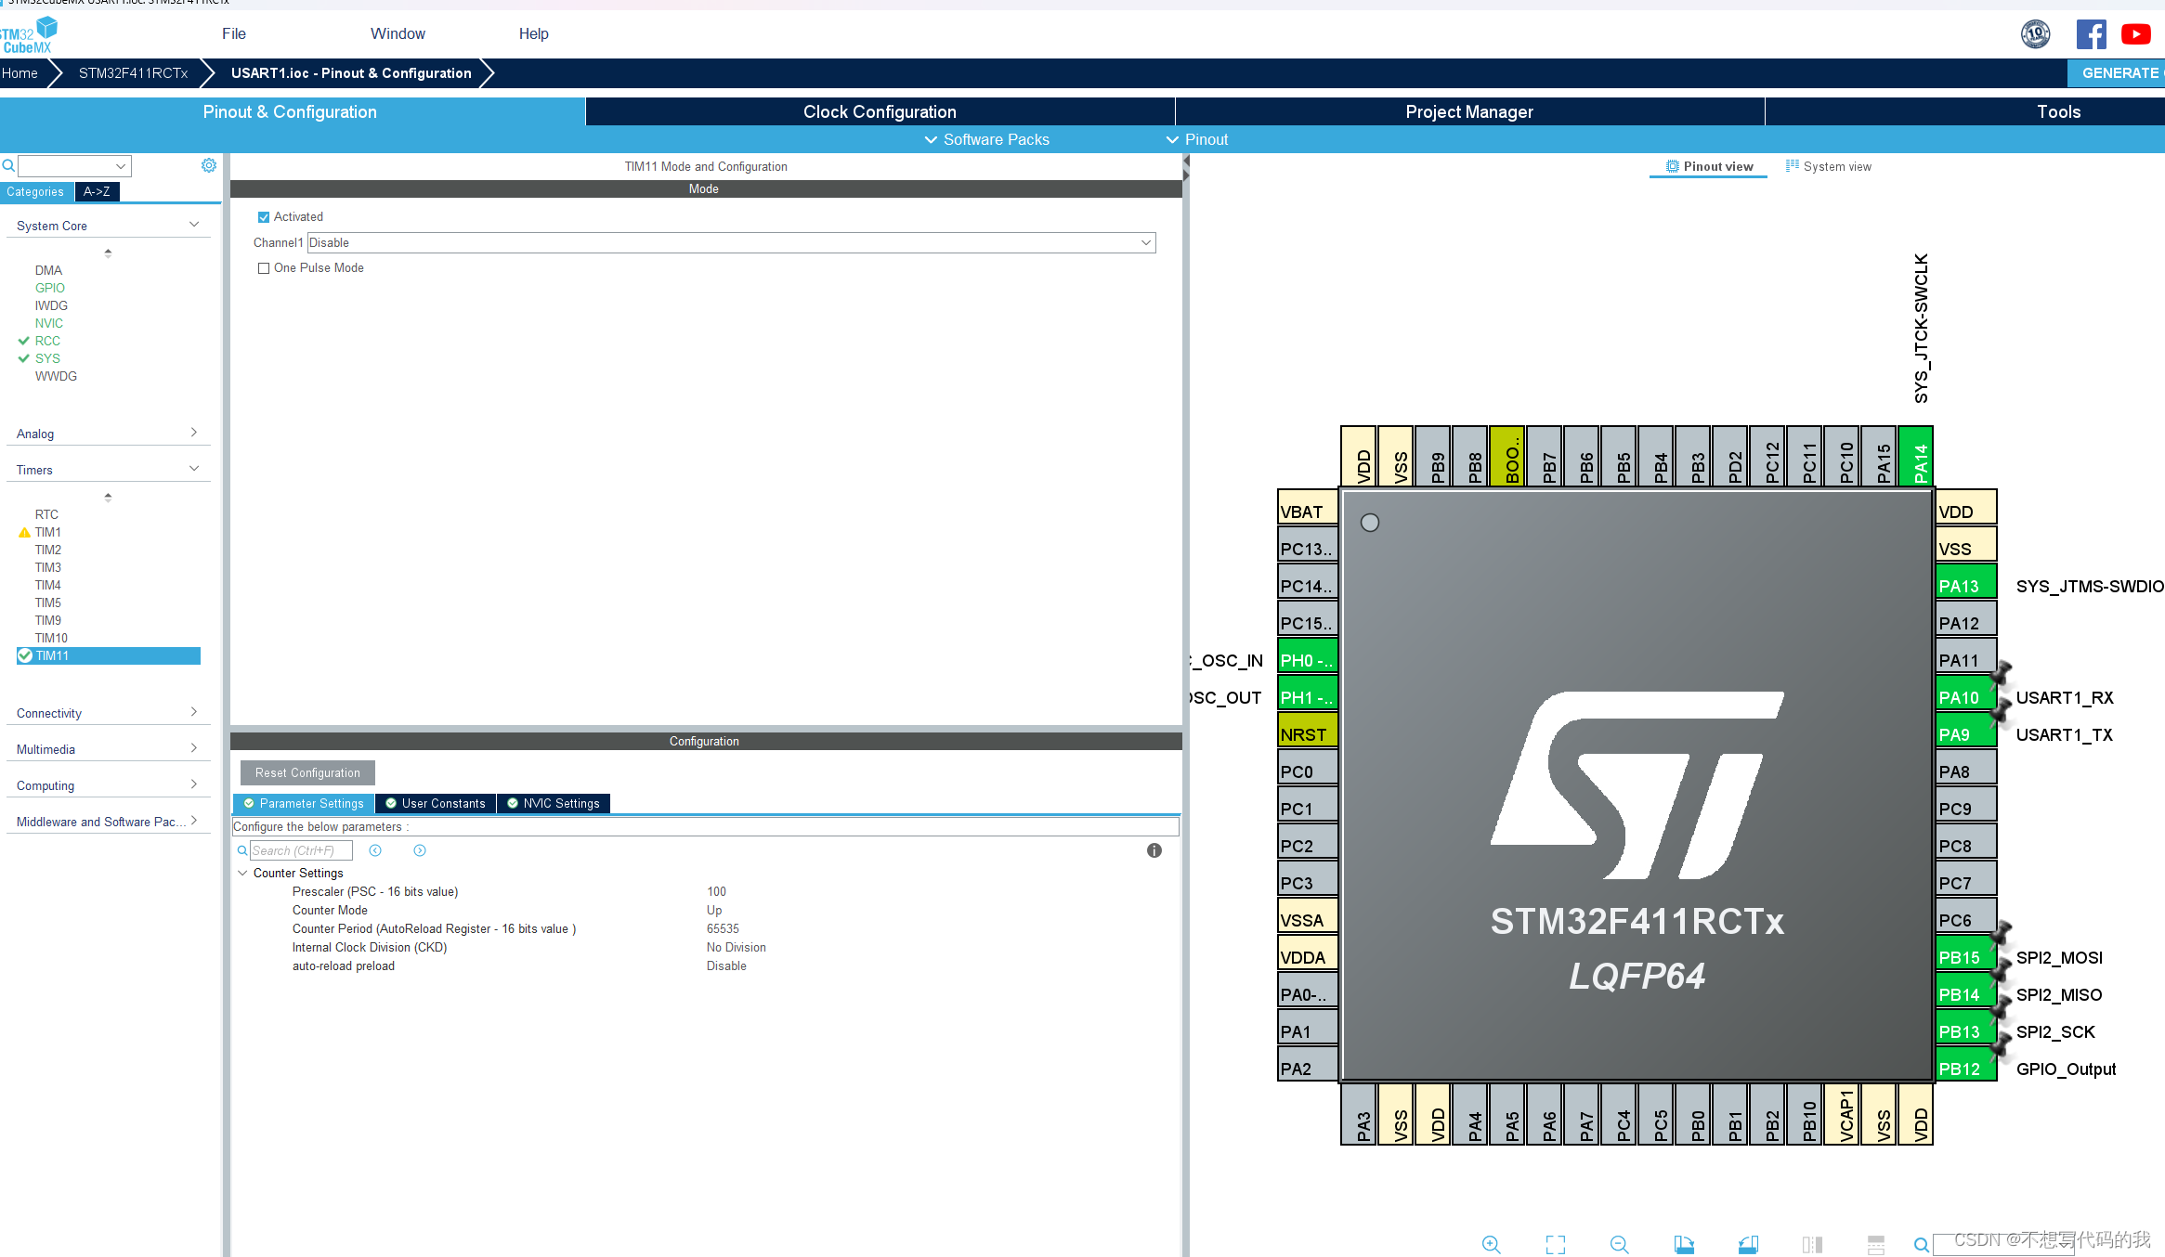
Task: Open the Window menu
Action: (398, 33)
